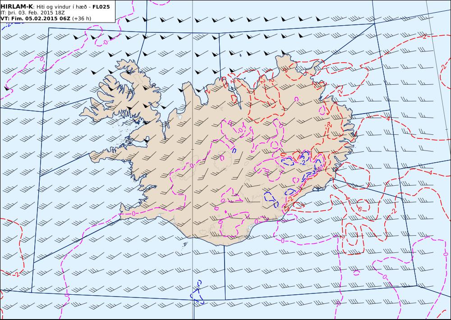This screenshot has height=320, width=451.
Task: Click the '(+36 h)' forecast offset text
Action: click(81, 18)
